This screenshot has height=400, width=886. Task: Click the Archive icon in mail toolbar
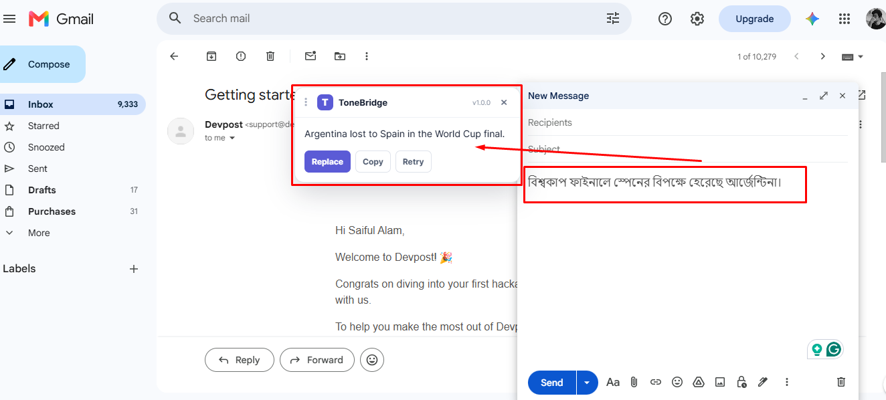pos(211,56)
